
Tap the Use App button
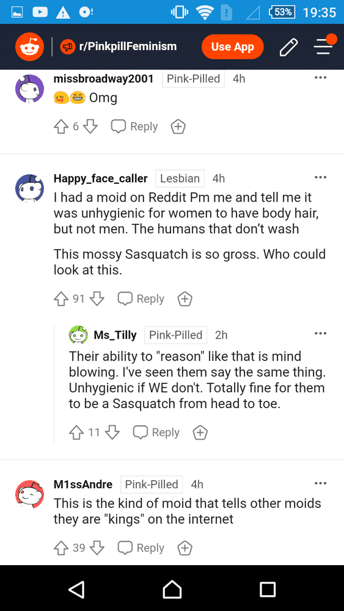coord(233,47)
